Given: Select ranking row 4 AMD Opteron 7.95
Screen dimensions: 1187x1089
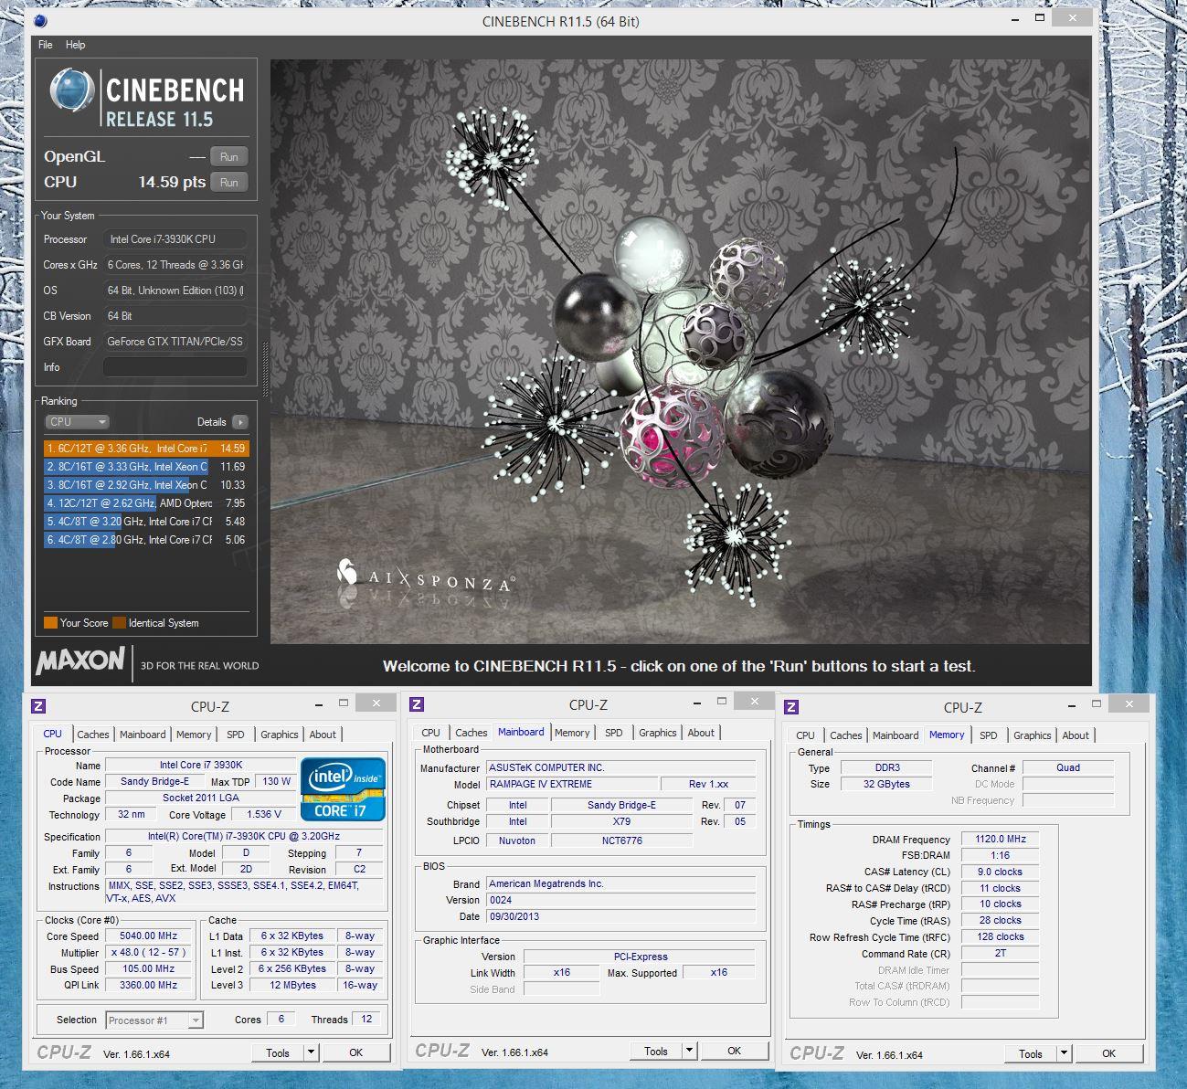Looking at the screenshot, I should click(146, 503).
